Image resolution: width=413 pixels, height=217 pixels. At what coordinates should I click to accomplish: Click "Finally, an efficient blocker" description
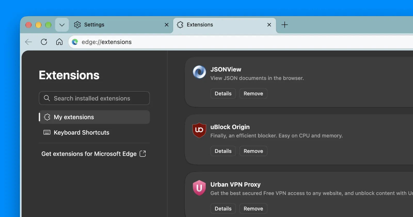(276, 136)
